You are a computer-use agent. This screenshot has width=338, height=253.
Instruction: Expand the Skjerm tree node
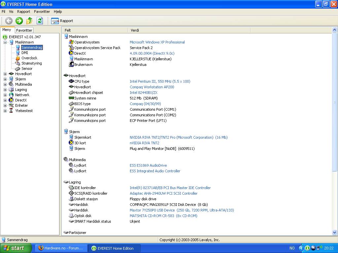click(x=5, y=79)
